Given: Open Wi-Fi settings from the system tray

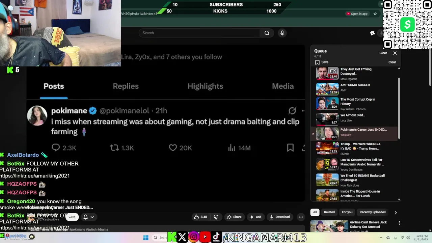Looking at the screenshot, I should click(x=402, y=238).
